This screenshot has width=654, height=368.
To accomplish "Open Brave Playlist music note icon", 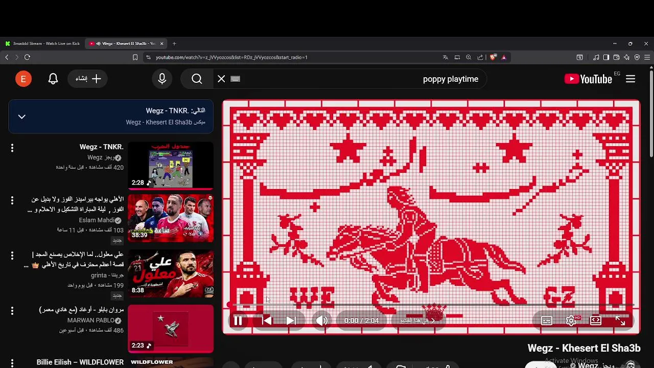I will coord(596,57).
